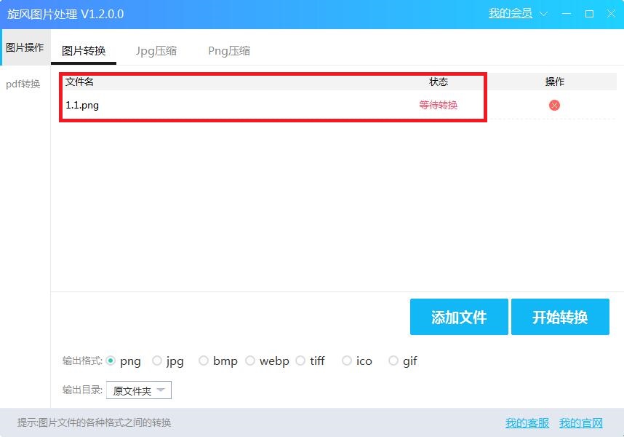
Task: Pick bmp output format option
Action: [x=204, y=361]
